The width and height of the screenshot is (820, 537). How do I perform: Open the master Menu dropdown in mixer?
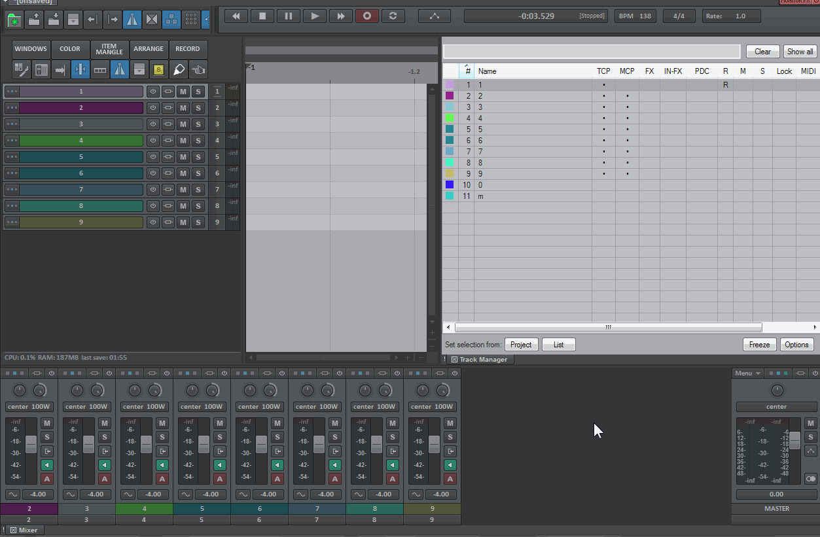(747, 373)
